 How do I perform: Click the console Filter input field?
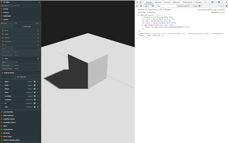[x=165, y=6]
